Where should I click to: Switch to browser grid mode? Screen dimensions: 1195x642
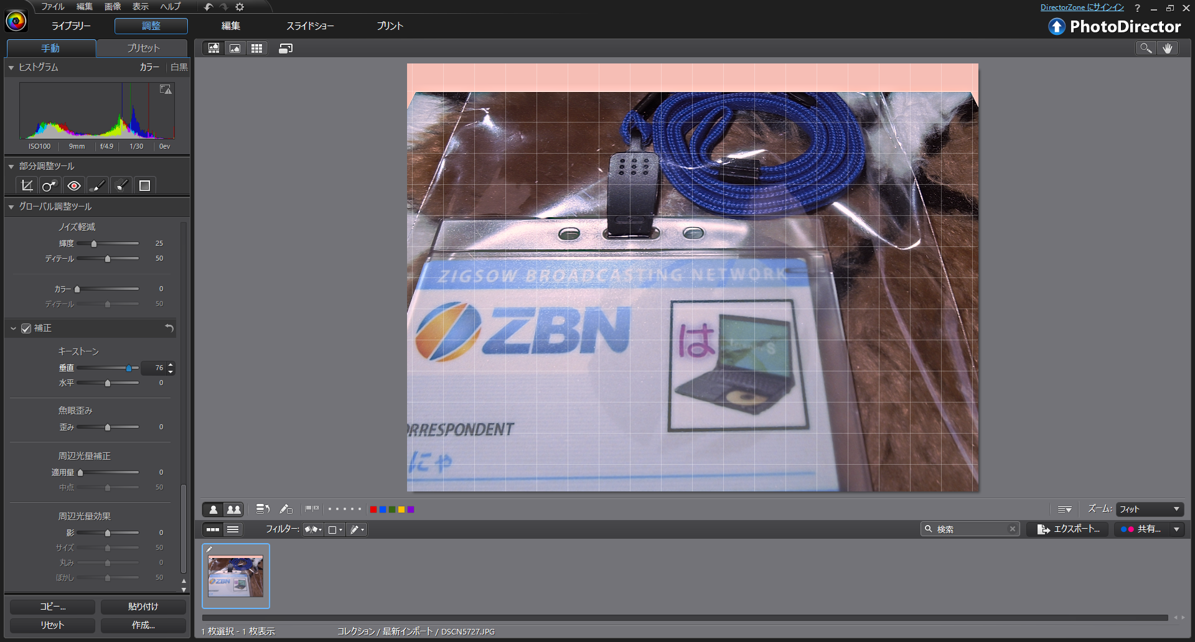pos(256,49)
